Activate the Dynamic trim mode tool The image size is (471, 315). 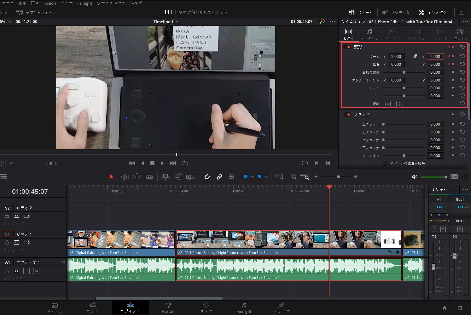(x=137, y=177)
